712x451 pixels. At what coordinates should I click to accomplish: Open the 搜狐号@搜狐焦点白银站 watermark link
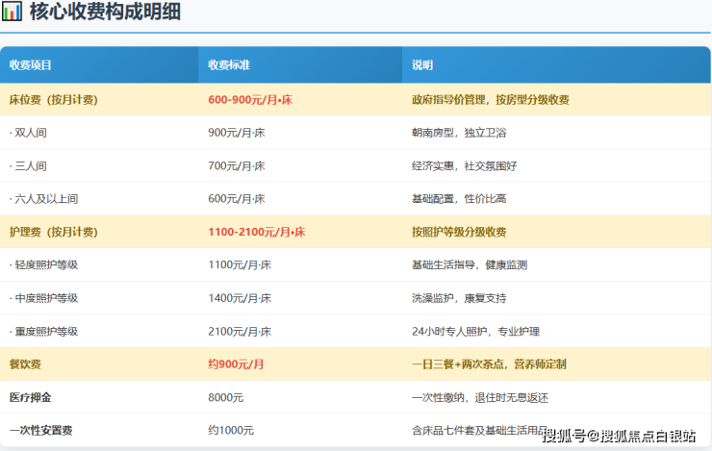(619, 437)
